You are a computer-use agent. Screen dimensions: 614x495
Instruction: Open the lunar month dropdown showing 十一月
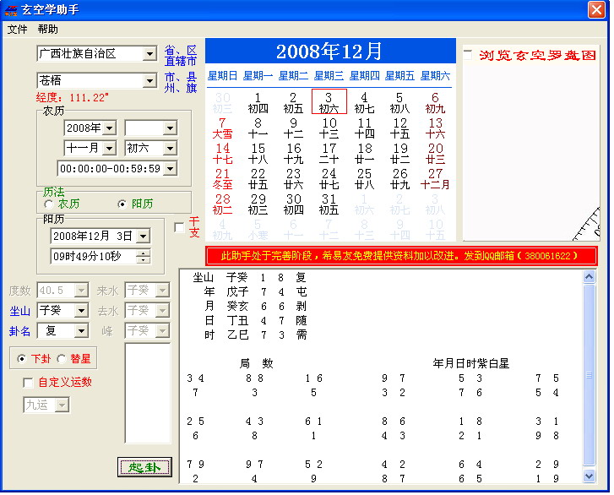click(109, 149)
